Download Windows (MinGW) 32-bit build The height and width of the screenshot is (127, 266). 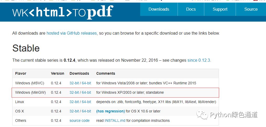(x=74, y=93)
